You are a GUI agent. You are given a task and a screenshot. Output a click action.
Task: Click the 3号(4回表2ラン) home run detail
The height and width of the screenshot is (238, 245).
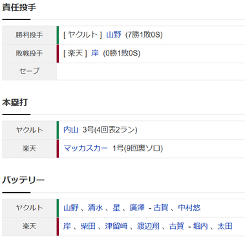[x=110, y=129]
